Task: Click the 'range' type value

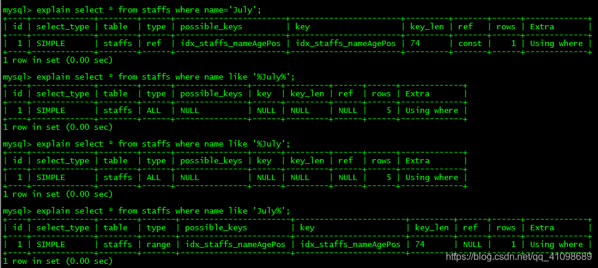Action: 158,245
